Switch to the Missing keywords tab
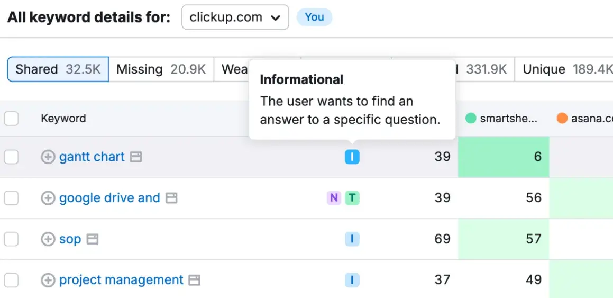 (161, 69)
